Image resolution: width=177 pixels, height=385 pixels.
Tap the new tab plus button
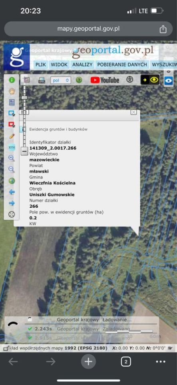click(x=88, y=361)
